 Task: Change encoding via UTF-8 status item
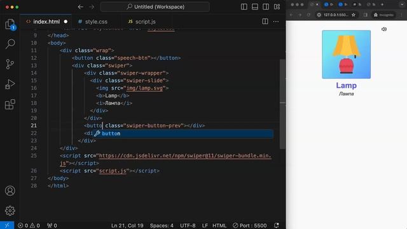tap(188, 226)
